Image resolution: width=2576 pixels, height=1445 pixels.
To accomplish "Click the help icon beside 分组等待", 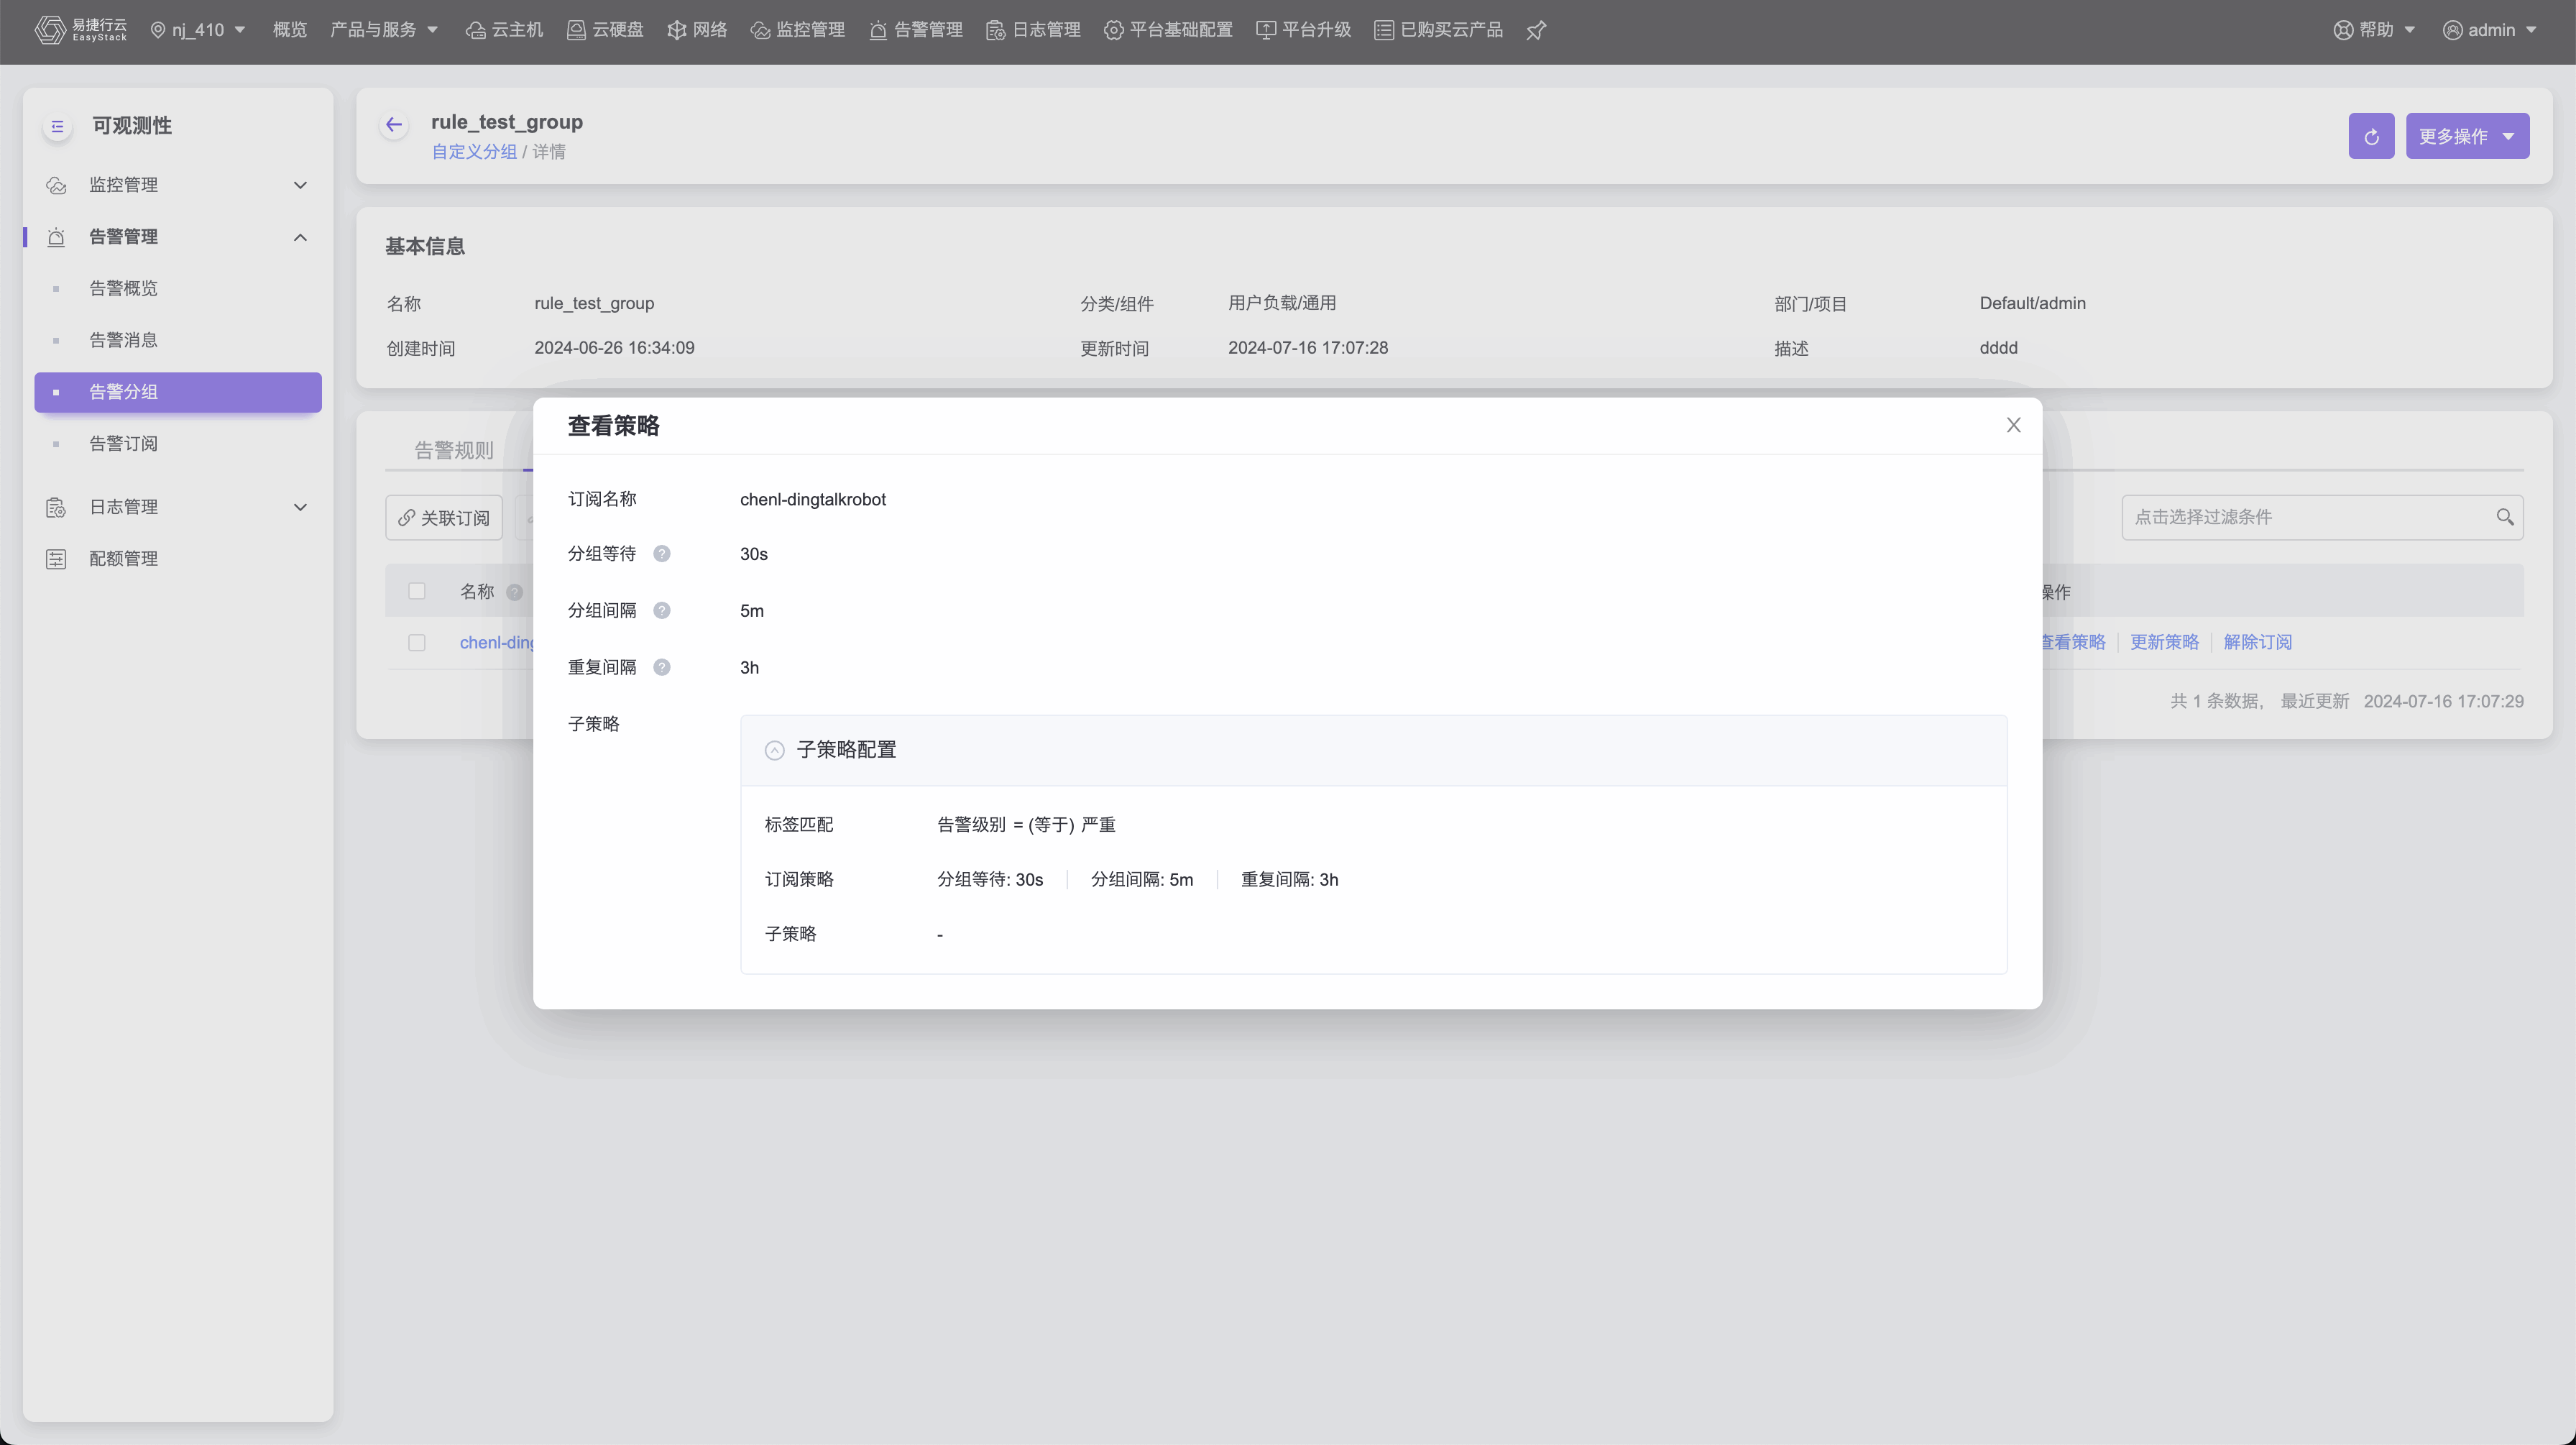I will [662, 554].
